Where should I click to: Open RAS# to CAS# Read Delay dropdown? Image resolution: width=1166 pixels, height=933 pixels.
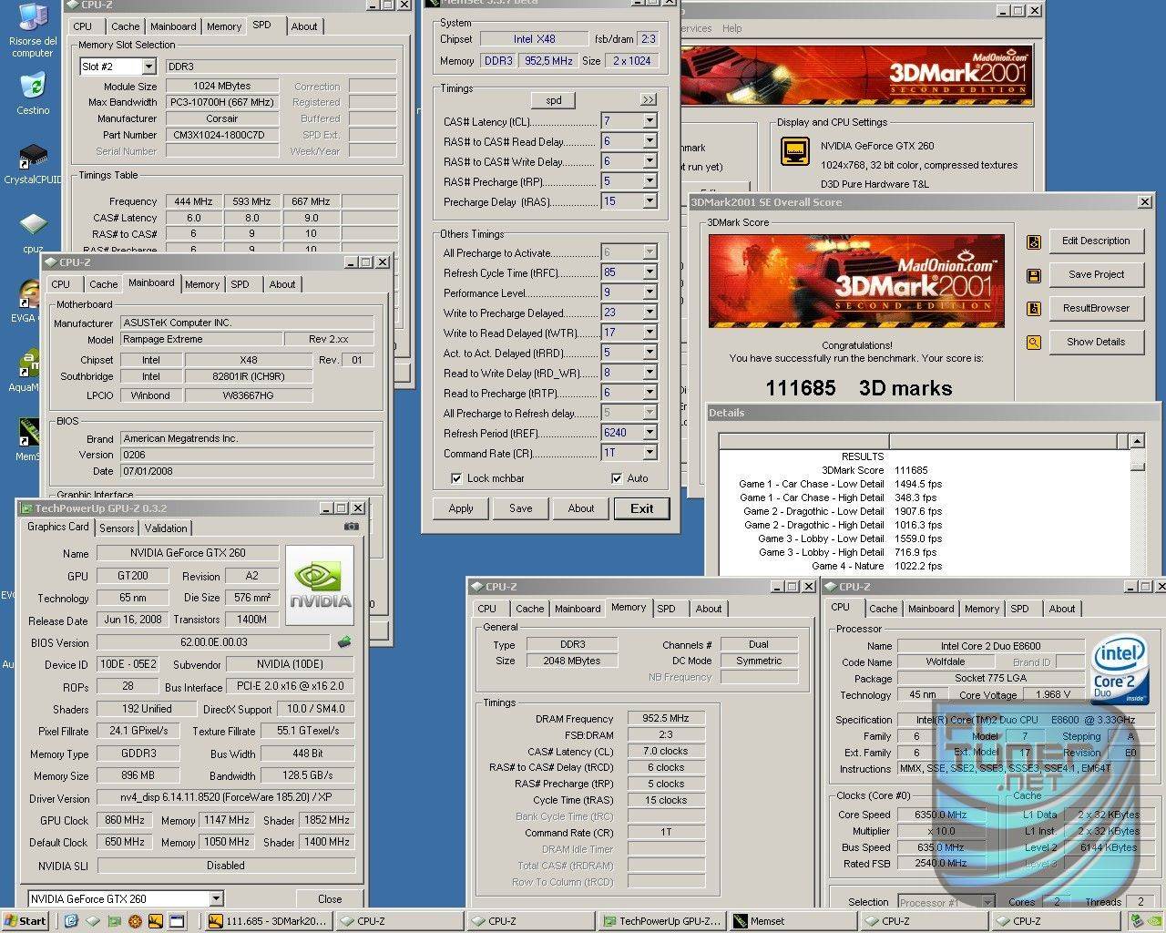coord(649,141)
